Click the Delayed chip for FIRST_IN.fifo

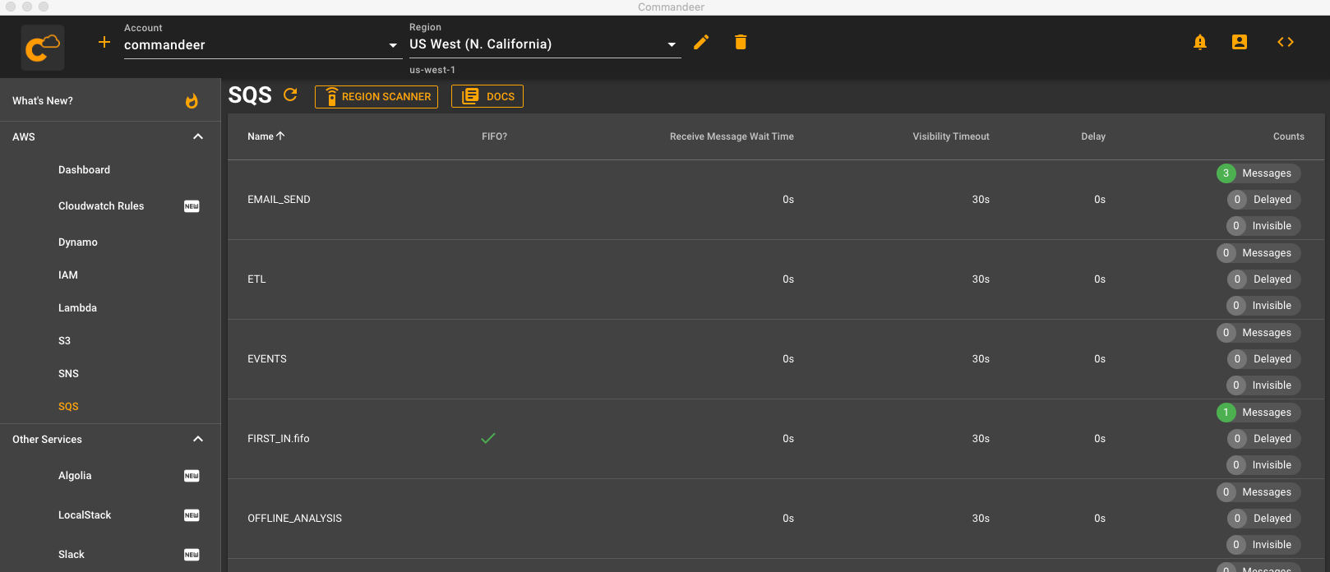click(x=1264, y=439)
